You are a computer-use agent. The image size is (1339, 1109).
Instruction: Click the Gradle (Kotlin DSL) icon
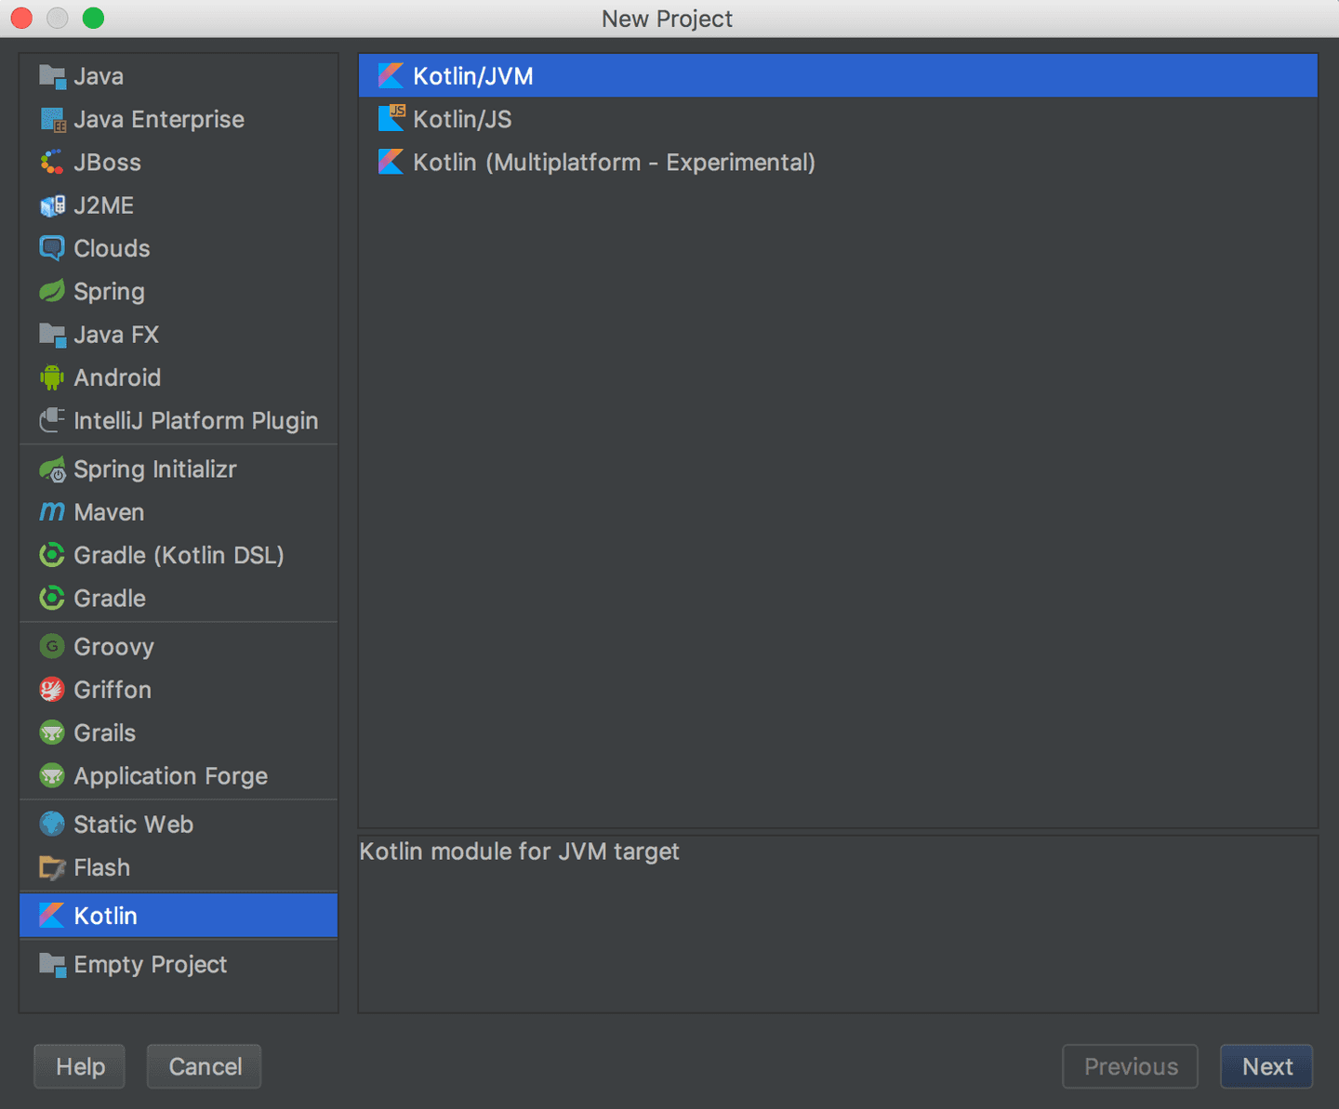(52, 555)
